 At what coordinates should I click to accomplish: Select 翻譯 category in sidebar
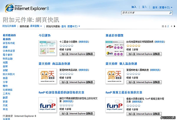click(5, 97)
